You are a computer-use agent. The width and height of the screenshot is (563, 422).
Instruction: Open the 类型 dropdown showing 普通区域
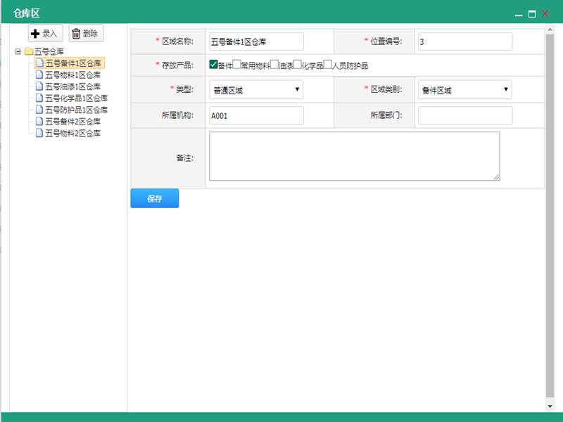[256, 90]
